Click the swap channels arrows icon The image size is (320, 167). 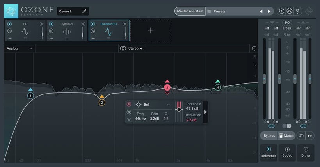click(x=309, y=135)
